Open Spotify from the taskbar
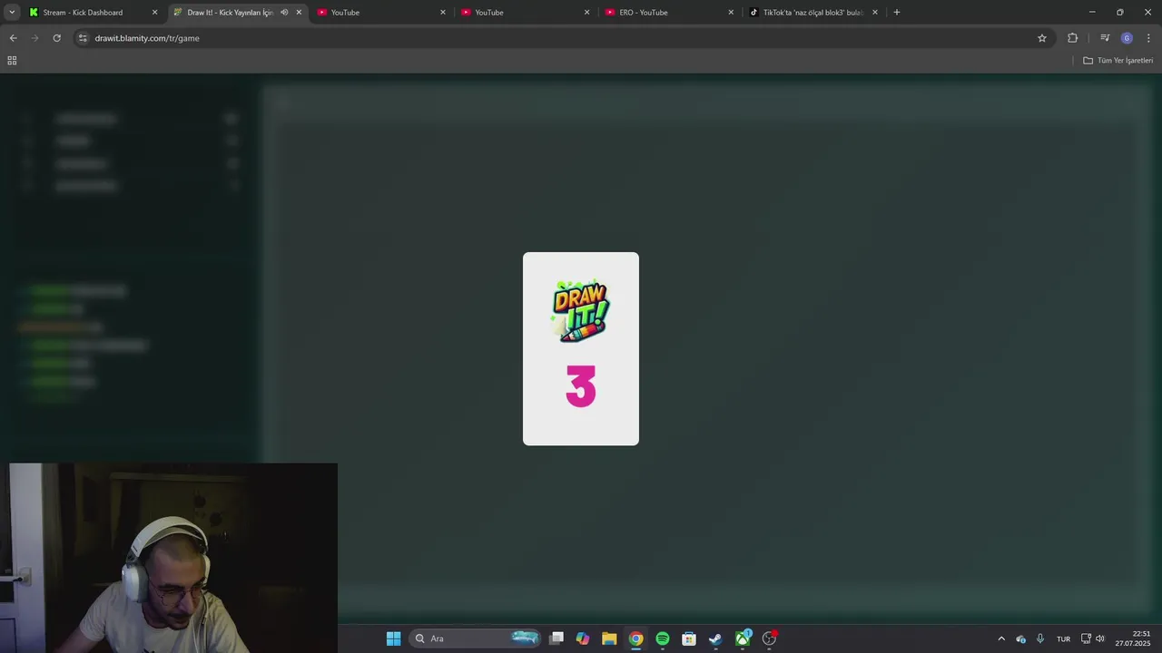Viewport: 1162px width, 653px height. click(663, 638)
